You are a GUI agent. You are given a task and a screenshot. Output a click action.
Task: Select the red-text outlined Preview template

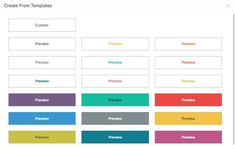(x=188, y=62)
